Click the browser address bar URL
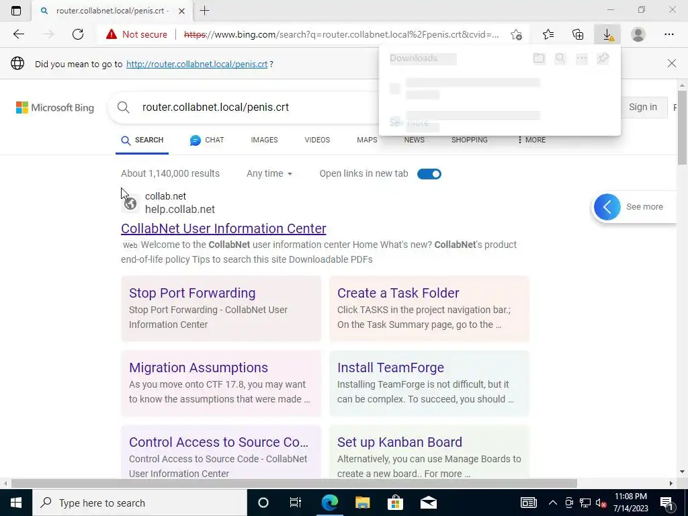688x516 pixels. click(x=341, y=34)
